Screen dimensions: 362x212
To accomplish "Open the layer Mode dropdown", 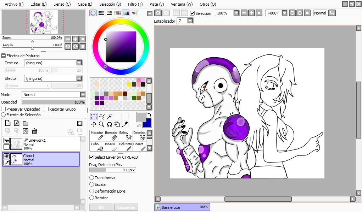I will [83, 95].
